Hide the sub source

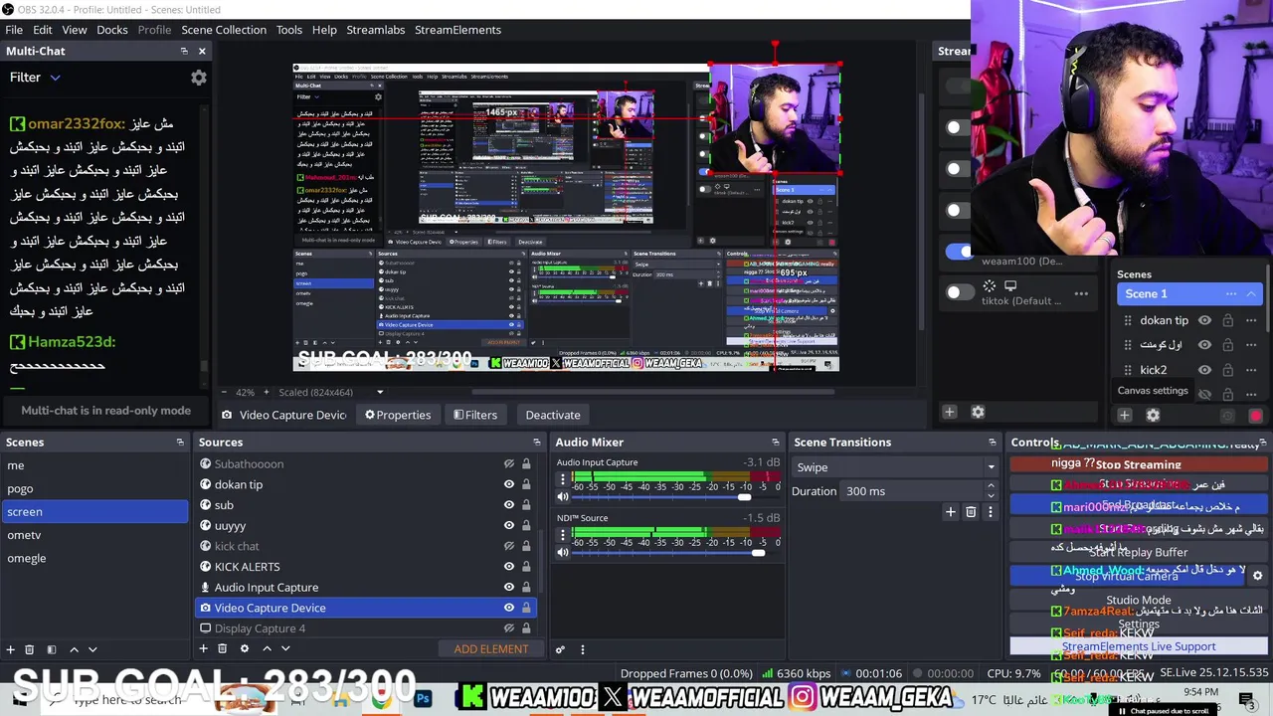point(509,505)
